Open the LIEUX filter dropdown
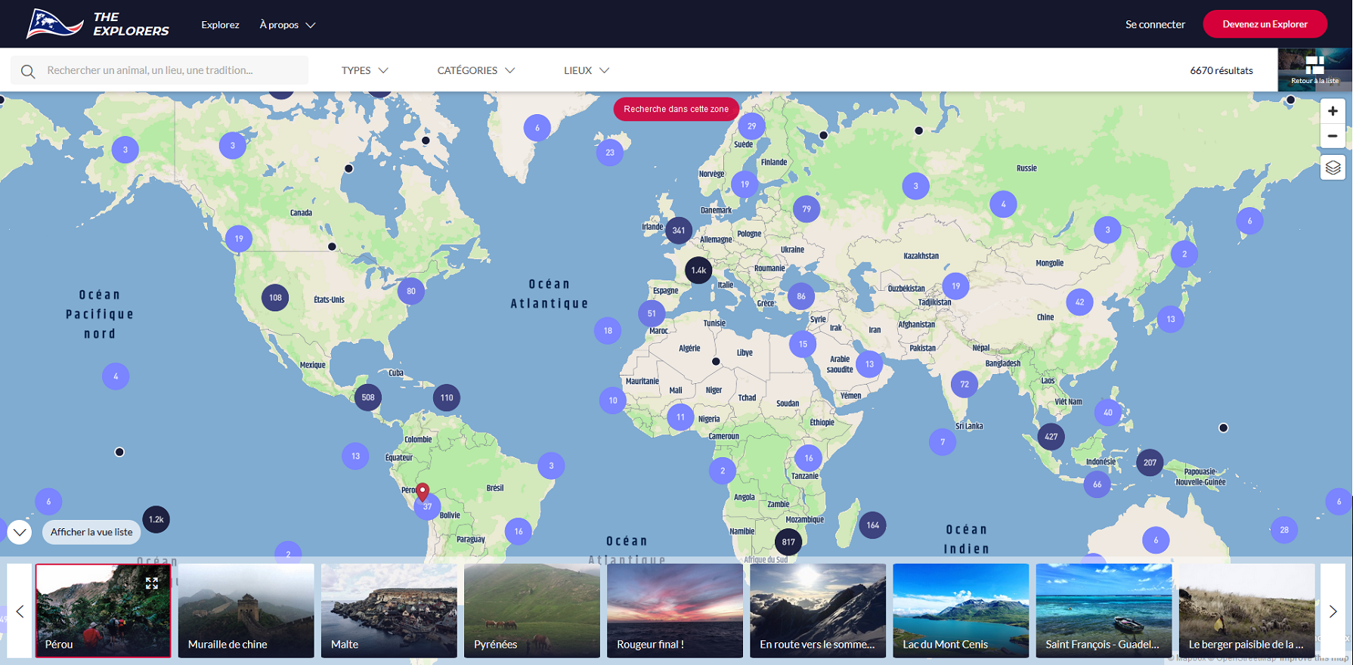The width and height of the screenshot is (1353, 665). (586, 70)
